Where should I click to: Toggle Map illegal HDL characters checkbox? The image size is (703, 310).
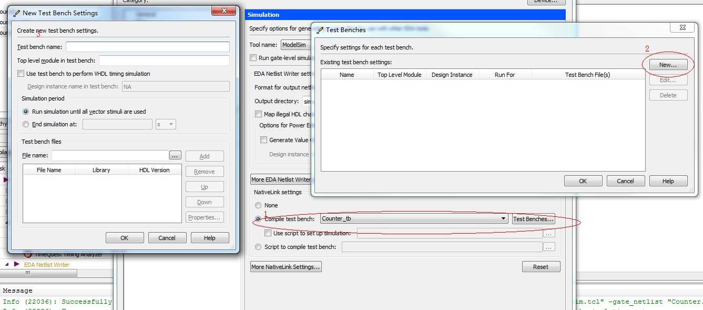[258, 114]
